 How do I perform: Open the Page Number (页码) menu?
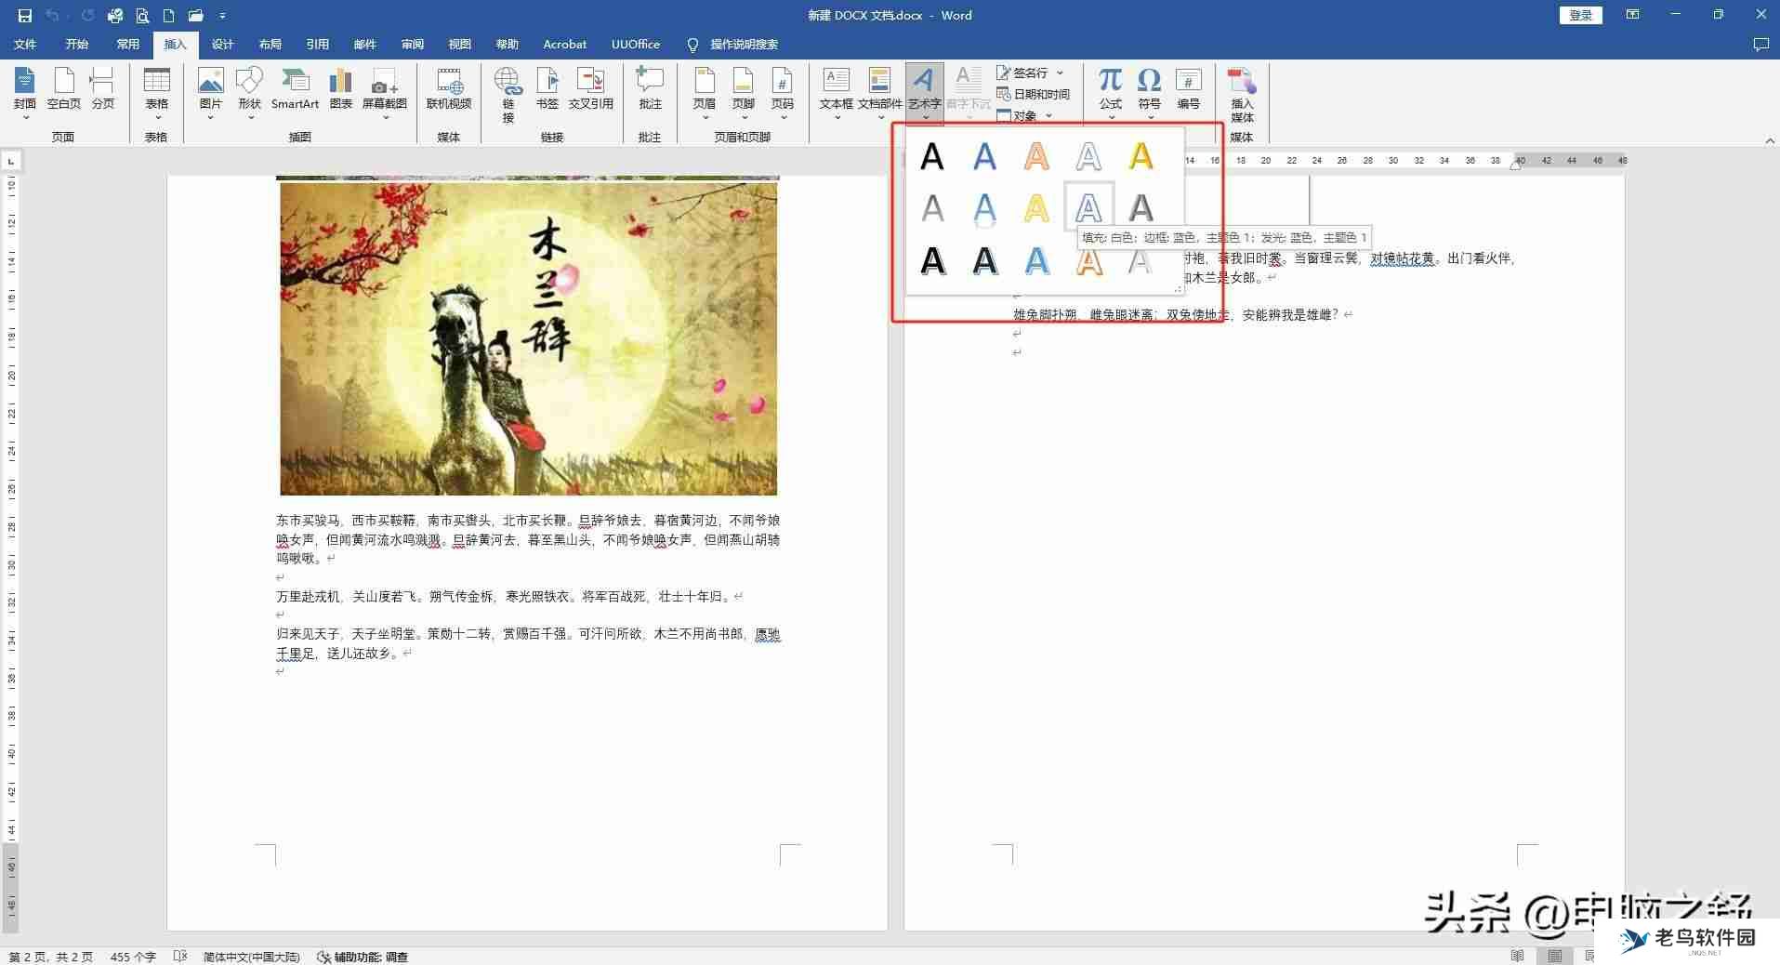(x=783, y=94)
